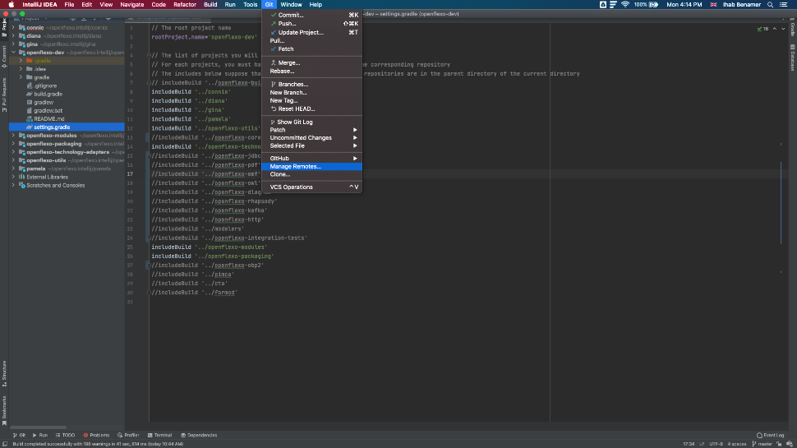Open the Structure side panel
The width and height of the screenshot is (797, 448).
(4, 374)
